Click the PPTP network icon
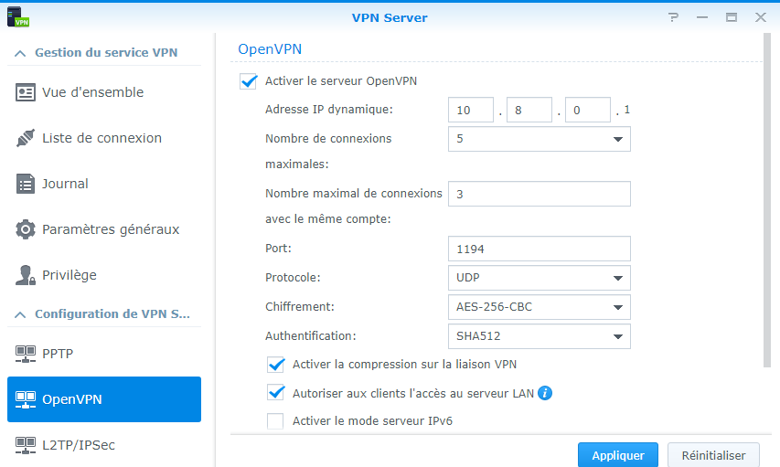Screen dimensions: 780x467 (26, 354)
